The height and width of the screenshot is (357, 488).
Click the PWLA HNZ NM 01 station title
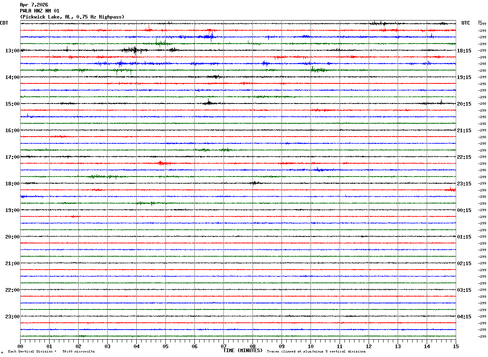40,11
